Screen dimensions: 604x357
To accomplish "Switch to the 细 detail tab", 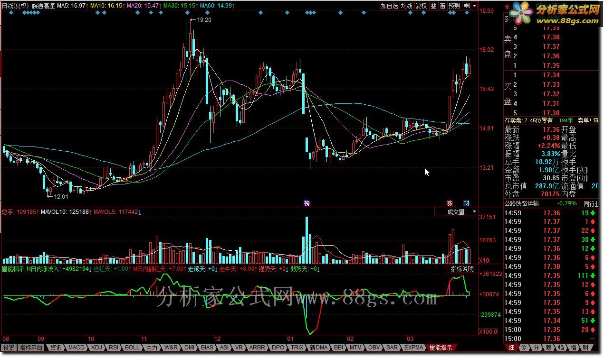I will [x=511, y=348].
